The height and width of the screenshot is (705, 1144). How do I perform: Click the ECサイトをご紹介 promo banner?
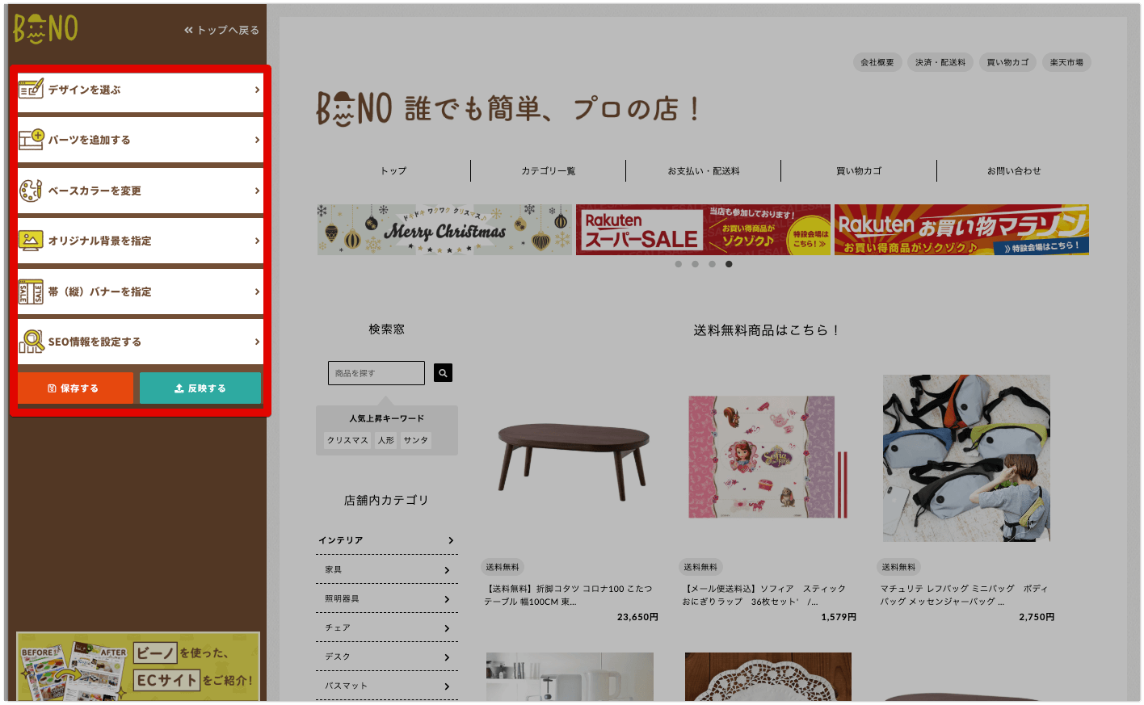click(138, 666)
